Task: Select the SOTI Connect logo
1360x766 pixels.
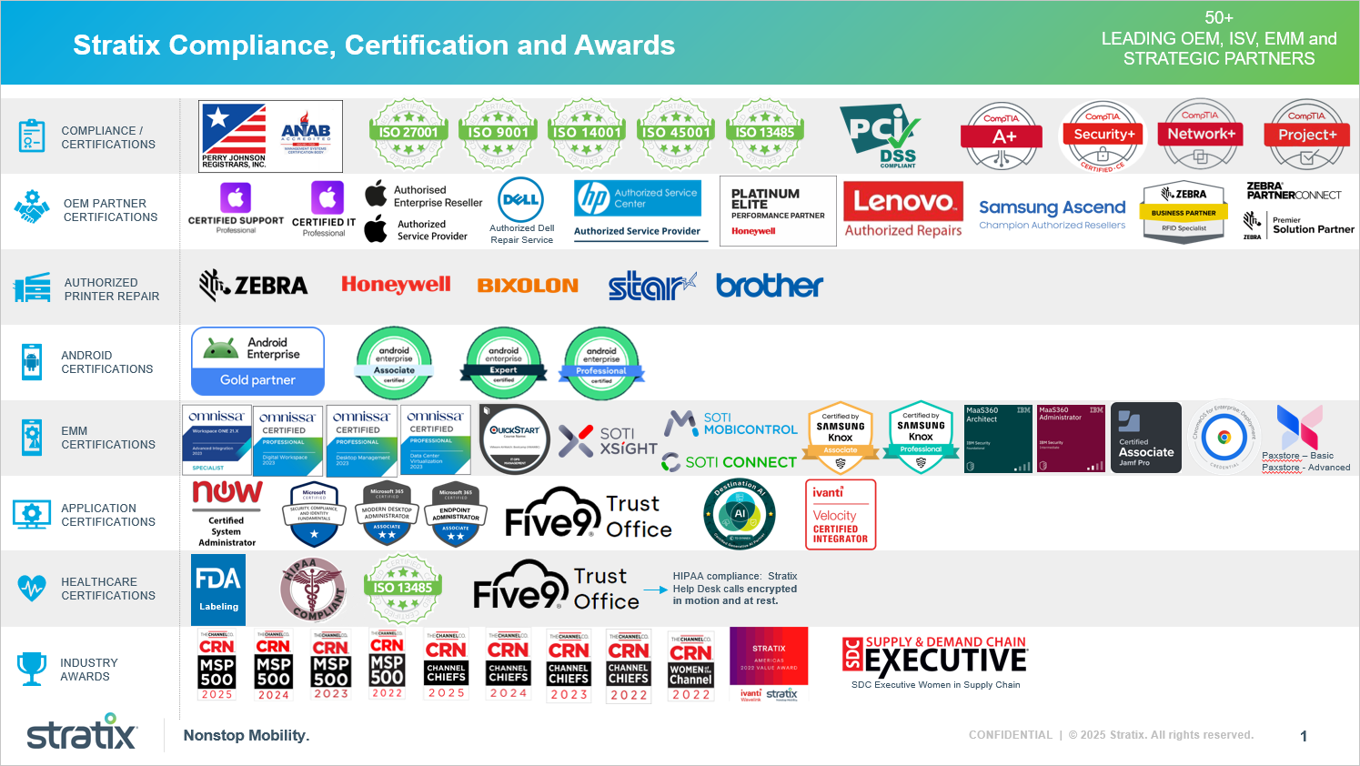Action: point(729,462)
